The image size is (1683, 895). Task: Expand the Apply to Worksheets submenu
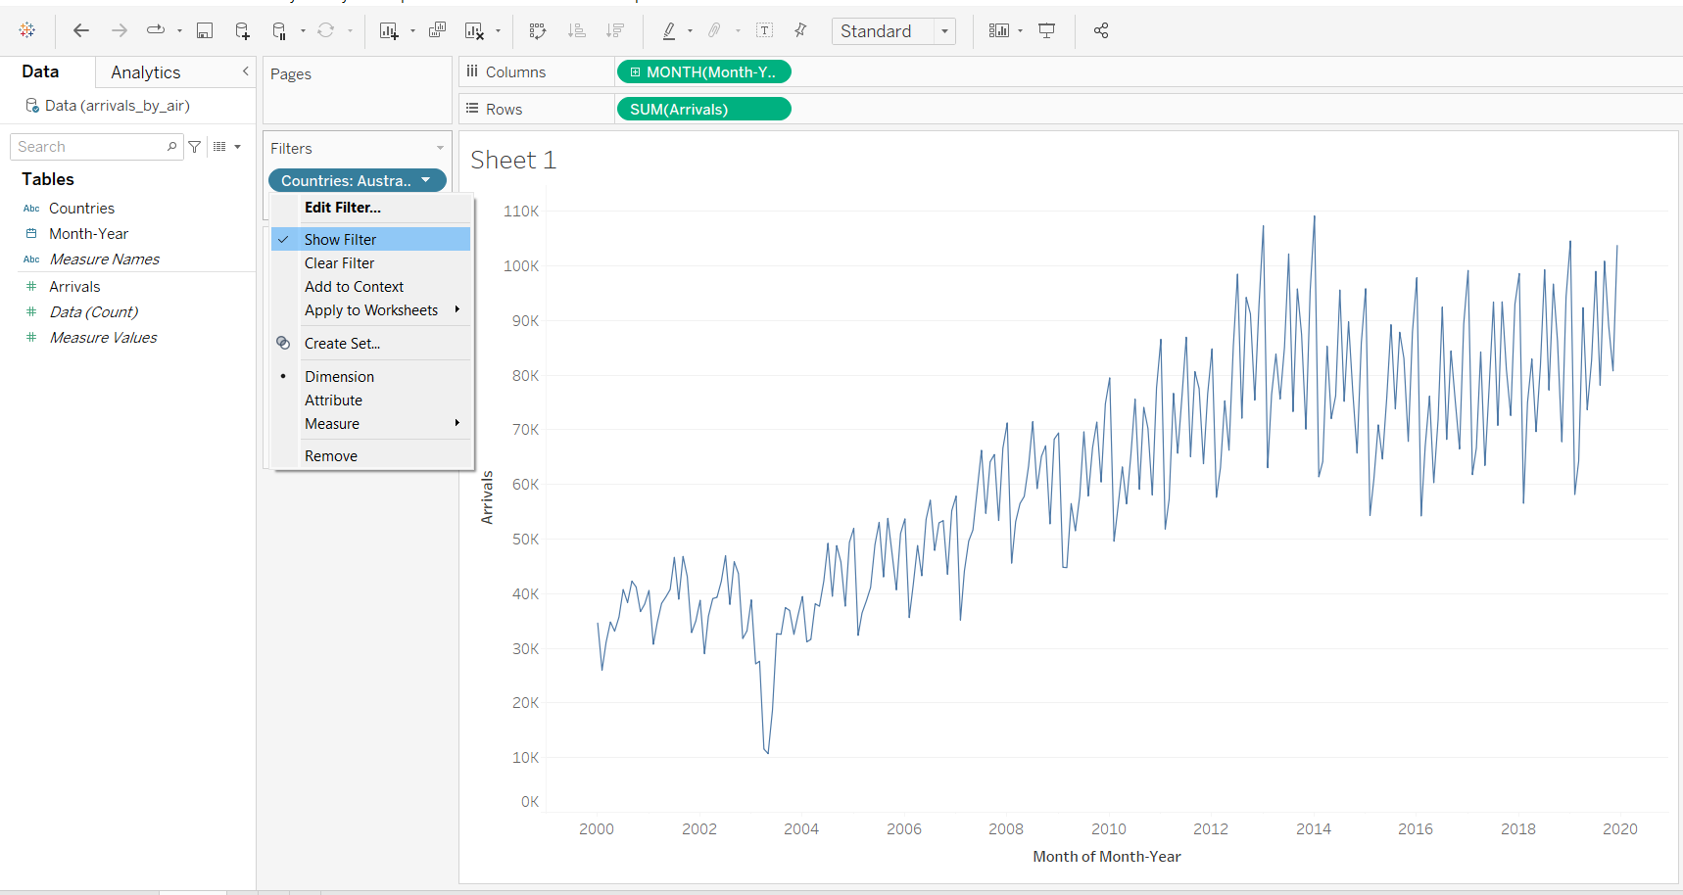[371, 310]
